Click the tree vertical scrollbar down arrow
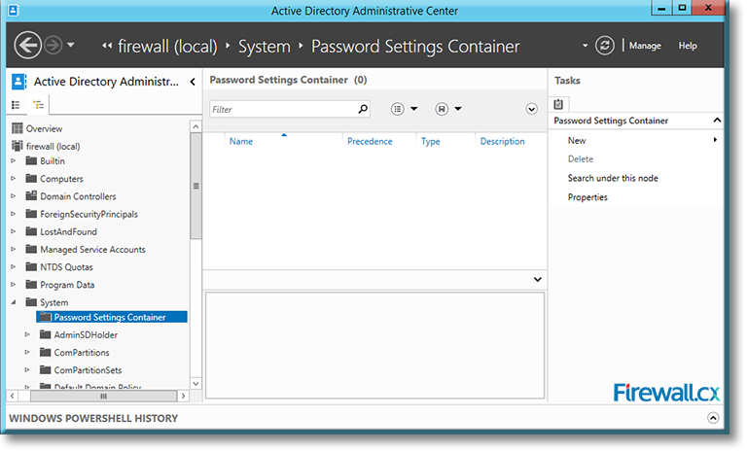 (196, 383)
